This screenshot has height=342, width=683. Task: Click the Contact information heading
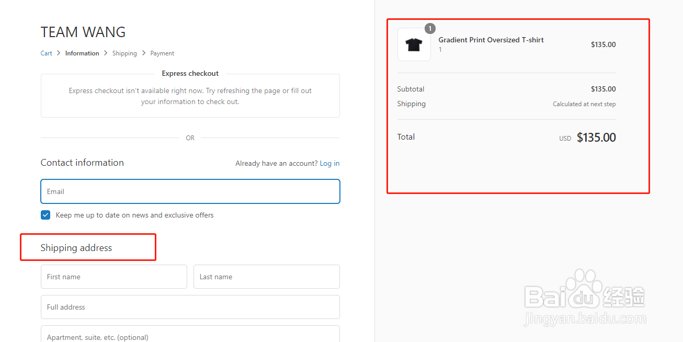82,163
